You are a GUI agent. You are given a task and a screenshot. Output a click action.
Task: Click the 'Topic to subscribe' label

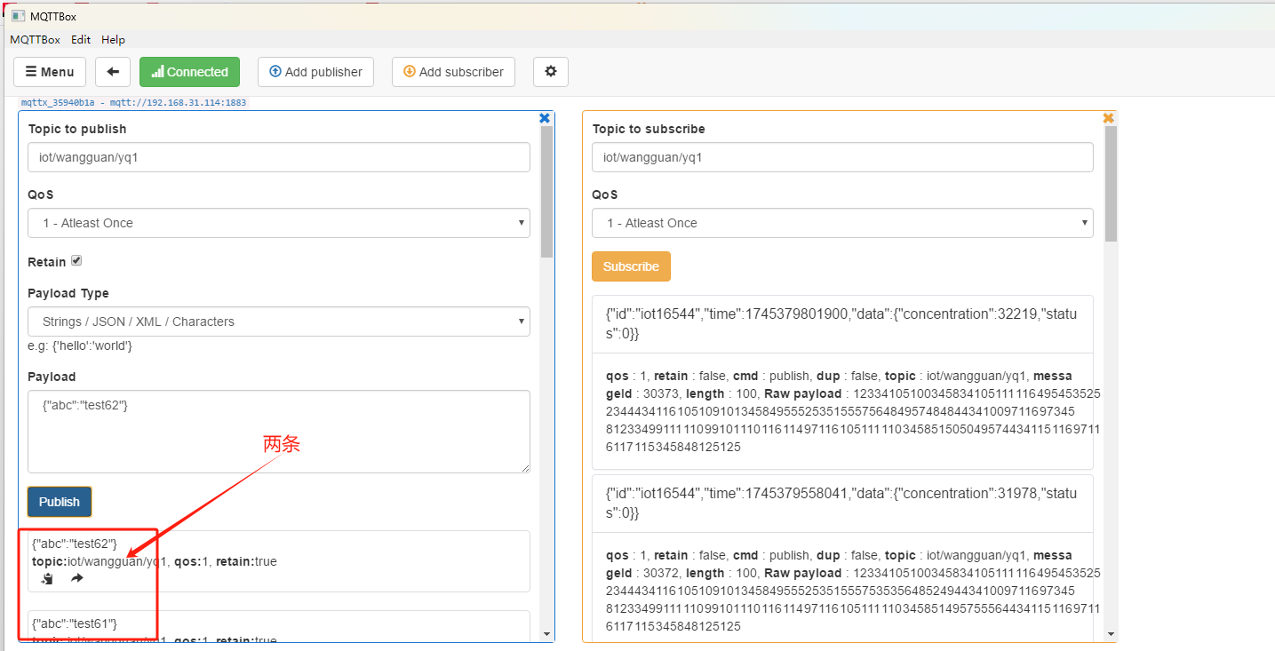point(649,129)
